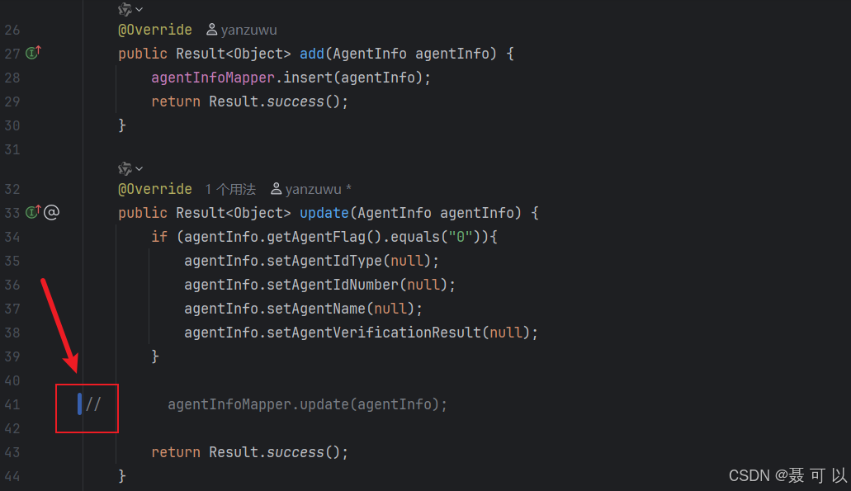
Task: Click the closing brace on line 44
Action: (x=122, y=476)
